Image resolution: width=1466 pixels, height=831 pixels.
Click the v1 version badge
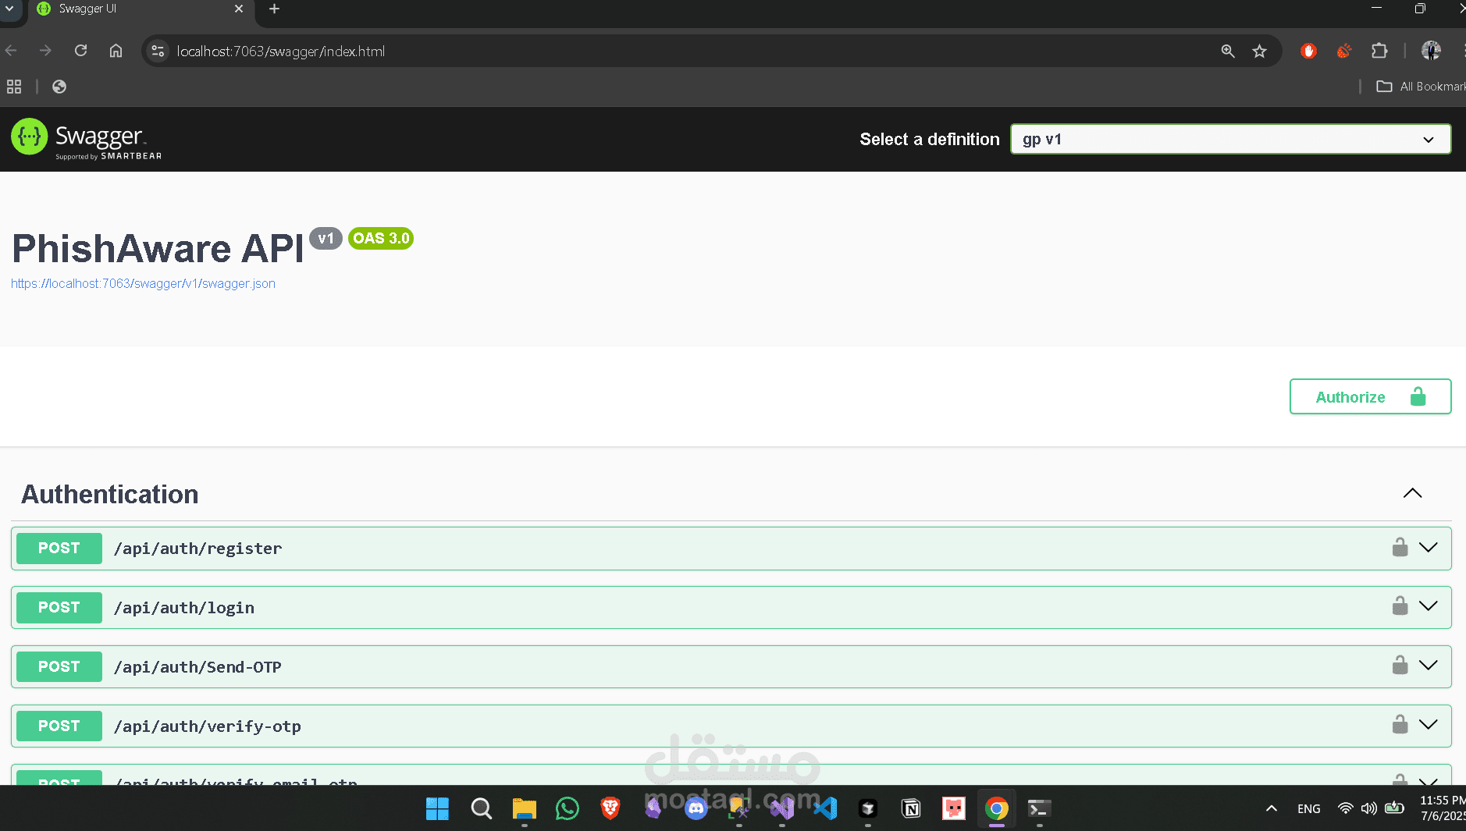tap(326, 238)
